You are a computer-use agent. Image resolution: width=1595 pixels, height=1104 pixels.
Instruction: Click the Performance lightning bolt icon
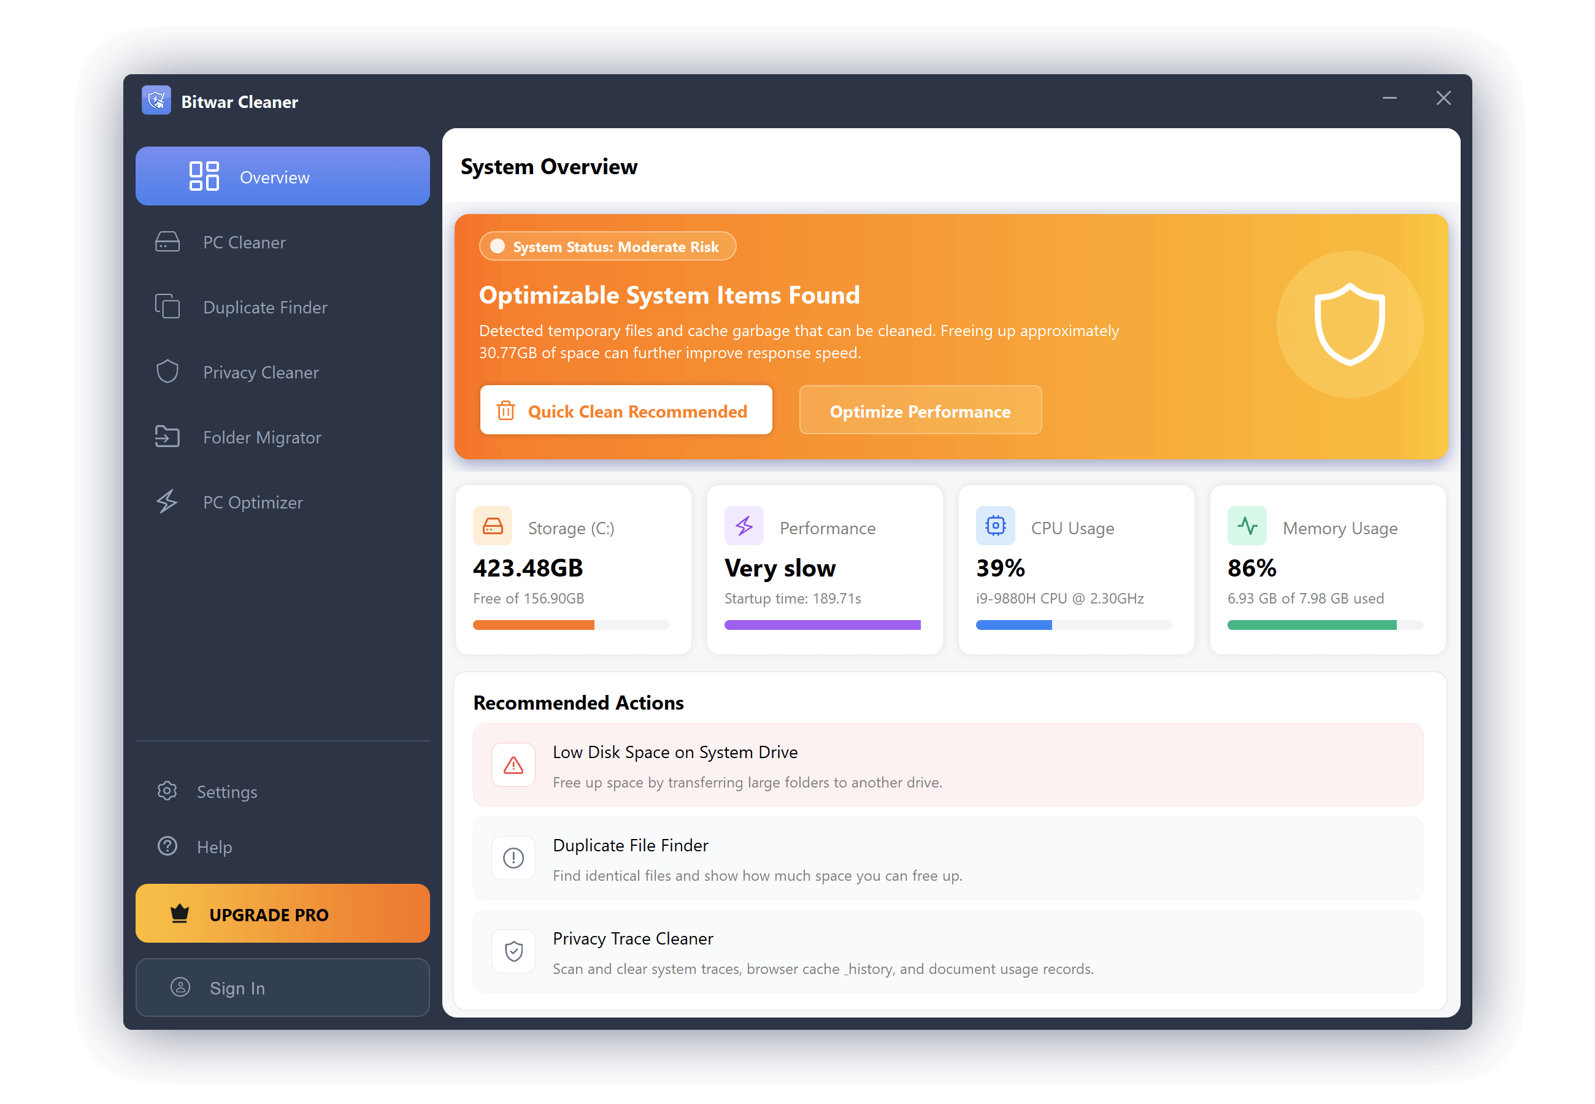[x=744, y=526]
